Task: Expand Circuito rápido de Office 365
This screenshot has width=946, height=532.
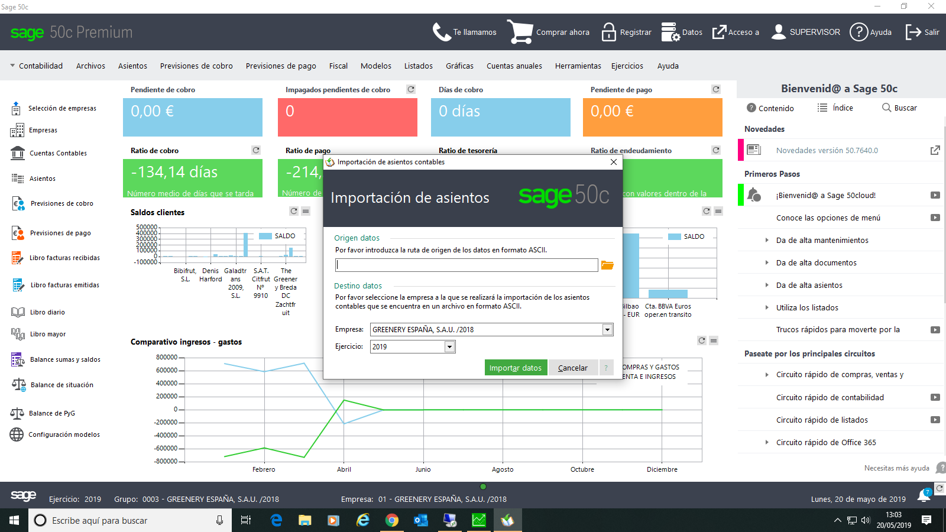Action: coord(767,442)
